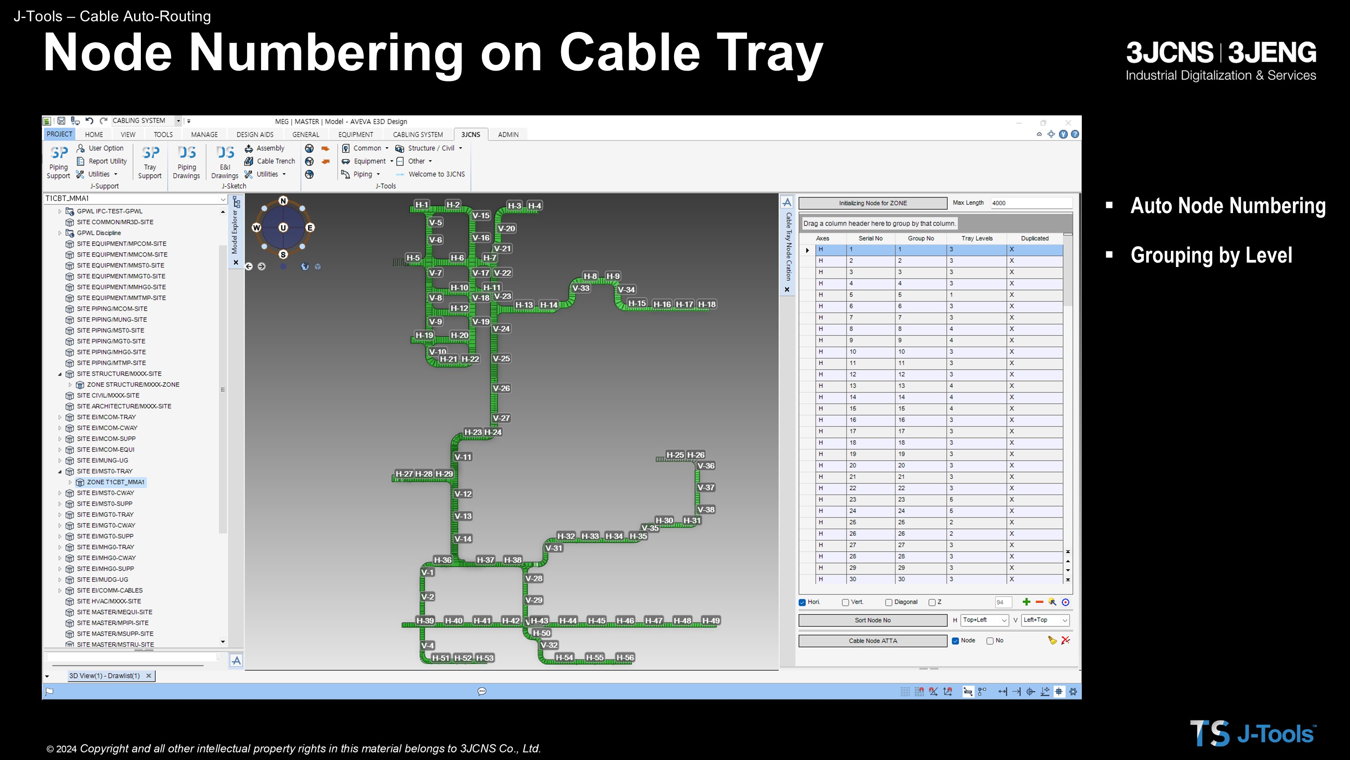Click the Tray Levels column header

pos(976,239)
